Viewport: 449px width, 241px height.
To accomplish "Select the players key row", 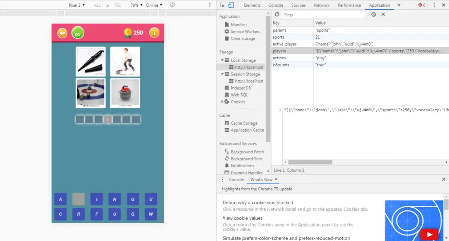I will [360, 51].
